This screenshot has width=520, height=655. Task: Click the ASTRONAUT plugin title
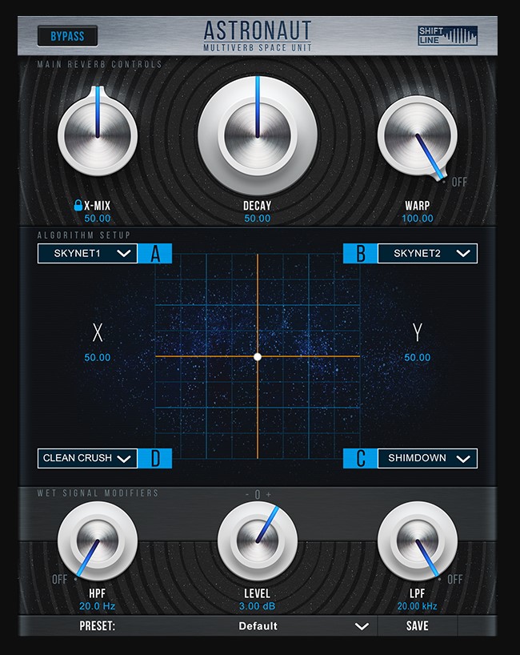click(x=258, y=31)
